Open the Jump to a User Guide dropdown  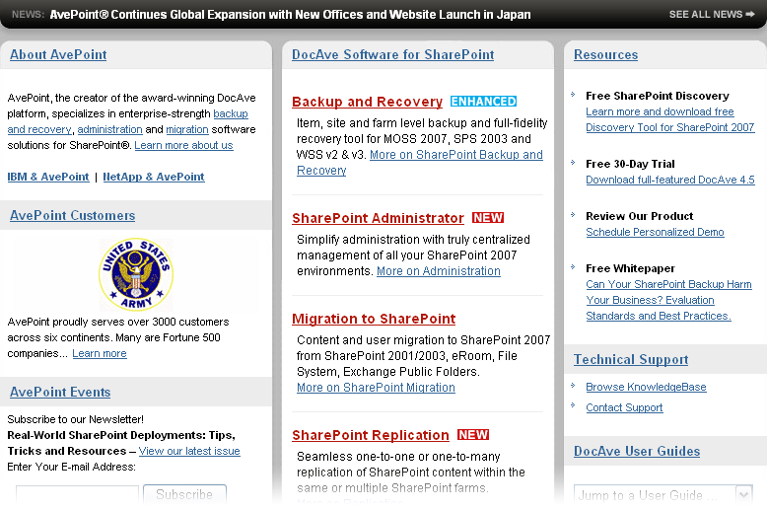662,495
